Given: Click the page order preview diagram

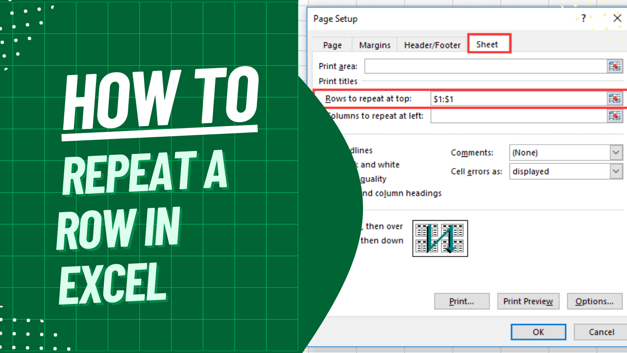Looking at the screenshot, I should [x=440, y=238].
